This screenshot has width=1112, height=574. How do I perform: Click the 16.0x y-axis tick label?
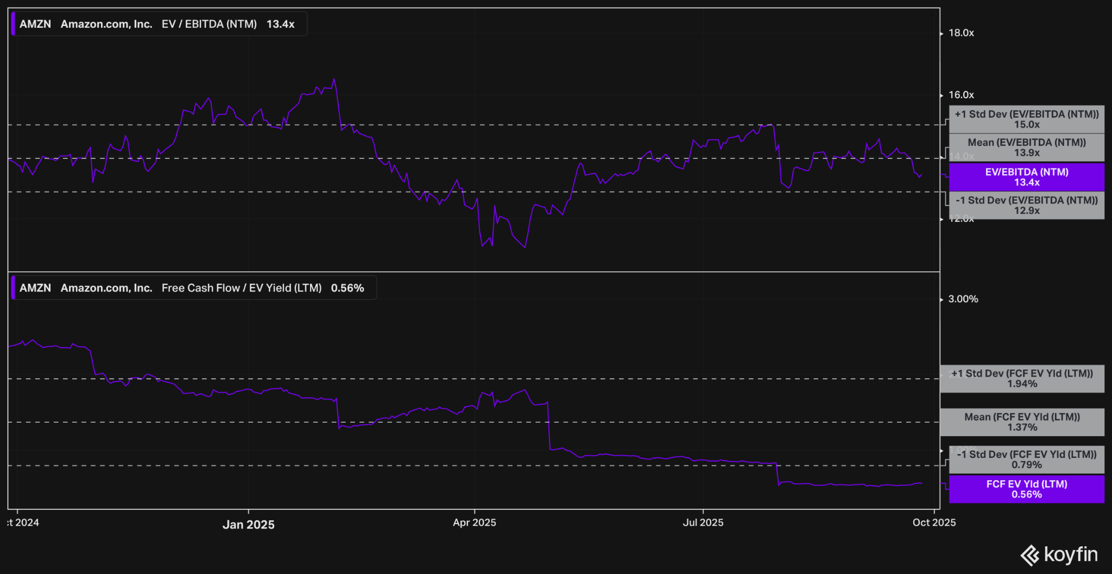click(x=961, y=95)
